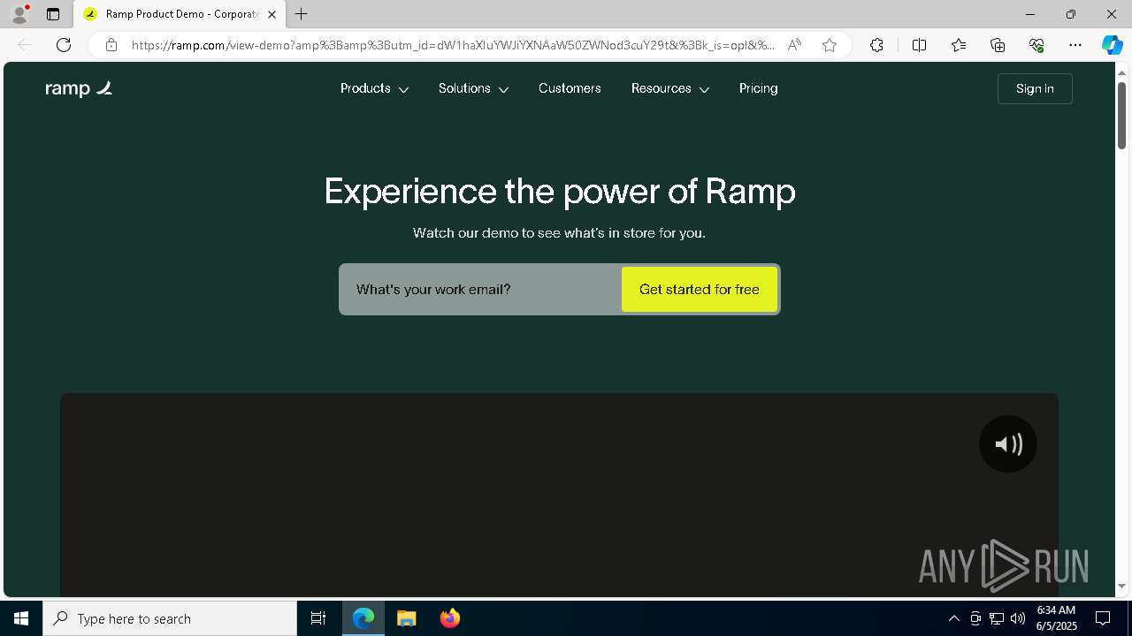Open Copilot sidebar
Screen dimensions: 1132x636
[x=1112, y=45]
